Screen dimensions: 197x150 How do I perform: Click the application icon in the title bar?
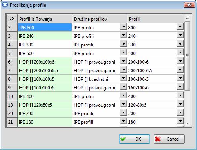click(5, 5)
